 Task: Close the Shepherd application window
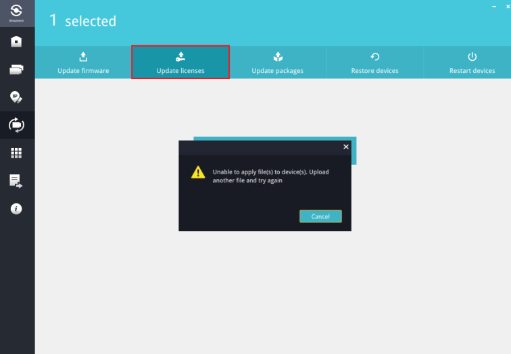(506, 5)
